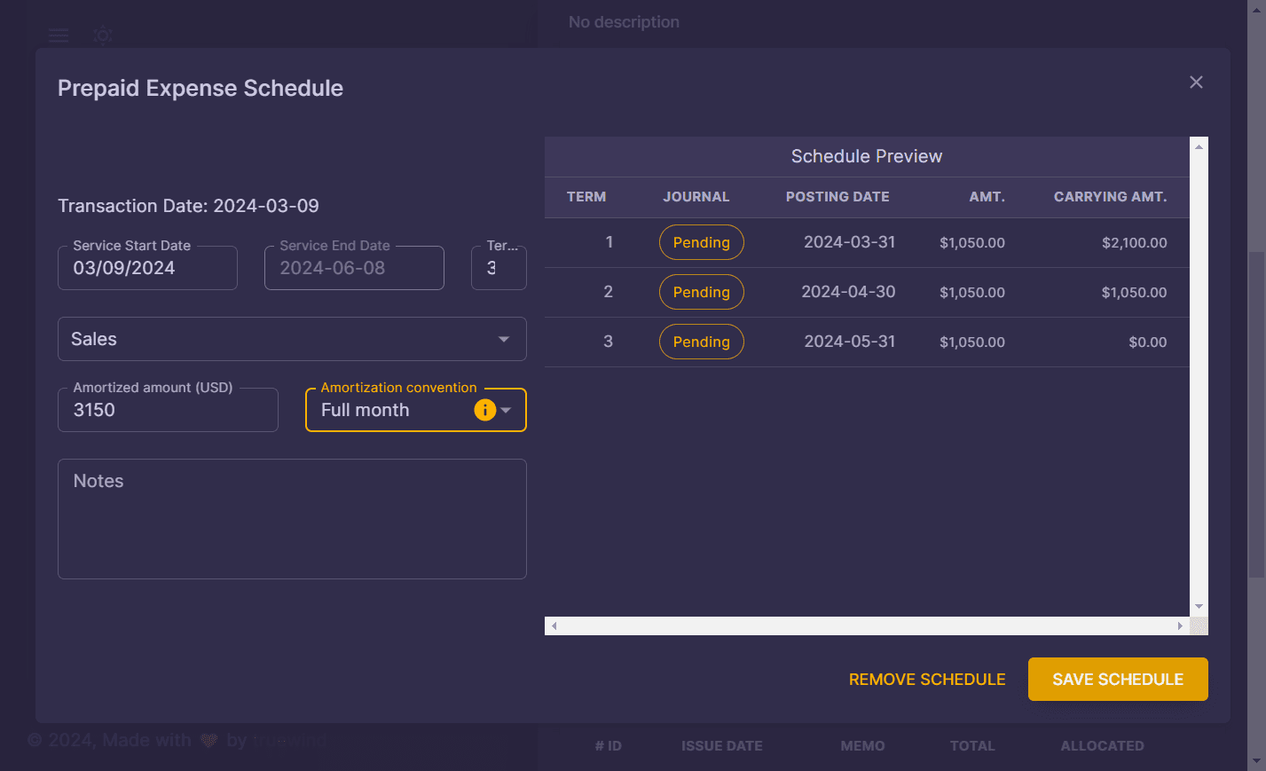Select the CARRYING AMT. column header

pyautogui.click(x=1111, y=197)
